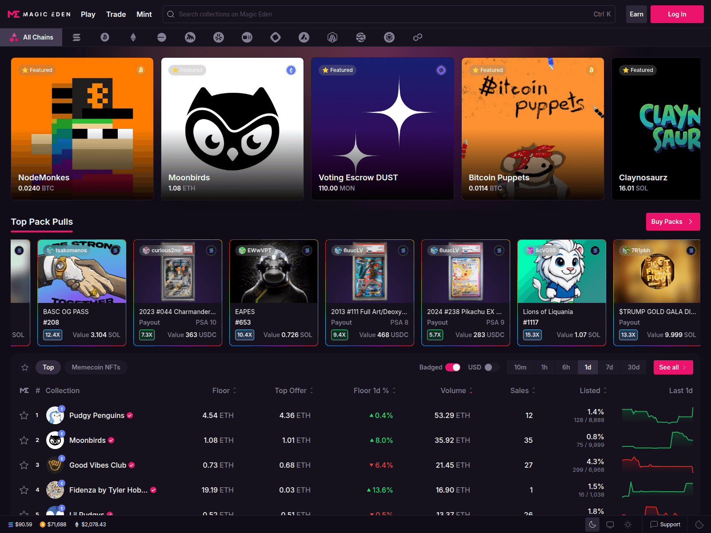Screen dimensions: 711x533
Task: Filter by the Avalanche triangle chain icon
Action: click(304, 37)
